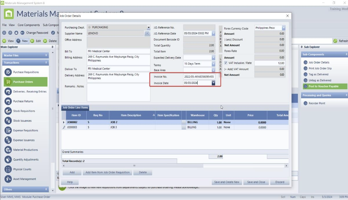Toggle the VAT Inclusive checkbox
Viewport: 348px width, 200px height.
226,63
